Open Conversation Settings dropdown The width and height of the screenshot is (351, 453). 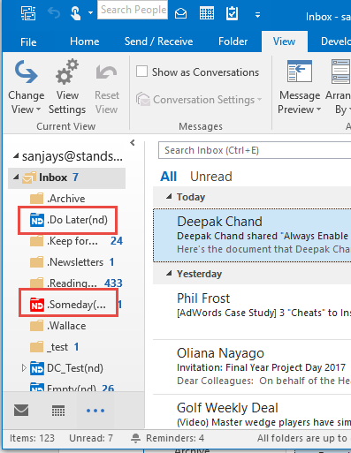[199, 100]
